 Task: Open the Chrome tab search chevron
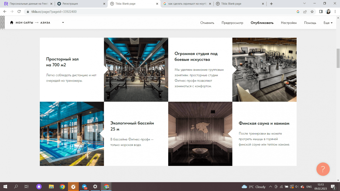pos(304,4)
